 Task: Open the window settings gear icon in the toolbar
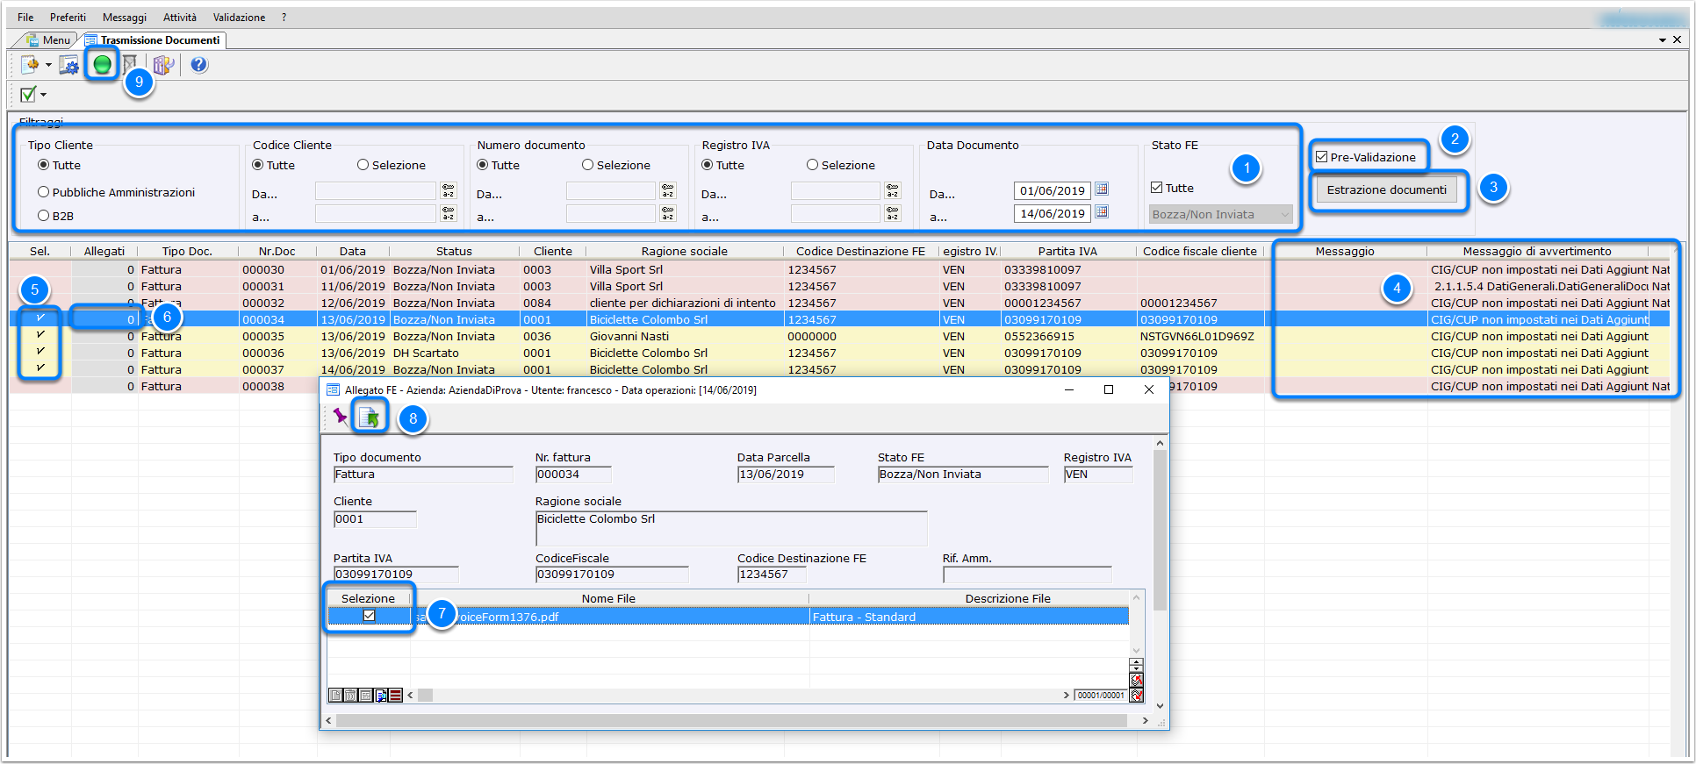[68, 65]
